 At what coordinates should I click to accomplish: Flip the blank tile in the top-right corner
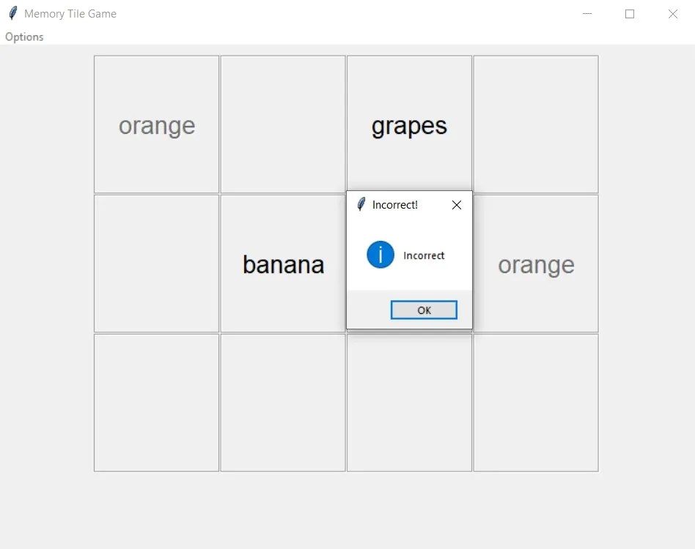coord(535,124)
